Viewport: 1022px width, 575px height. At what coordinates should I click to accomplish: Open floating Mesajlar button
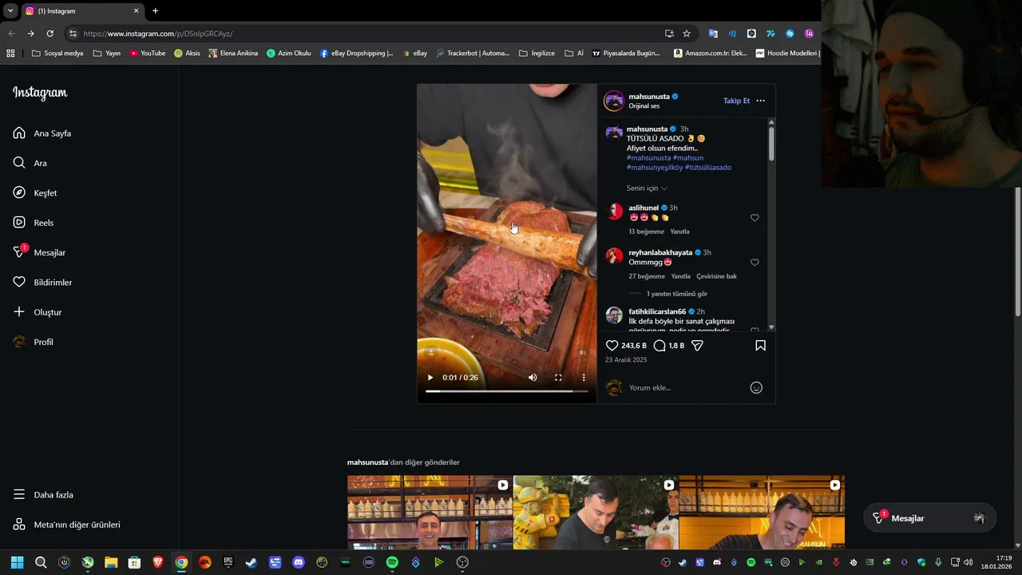[929, 518]
